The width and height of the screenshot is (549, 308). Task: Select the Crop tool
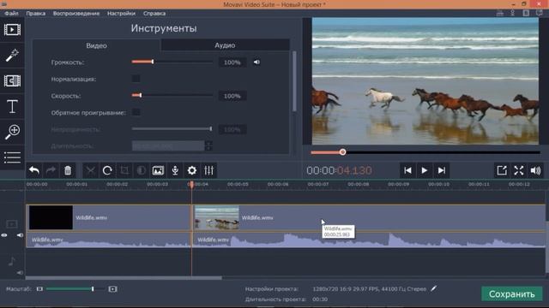click(x=124, y=170)
